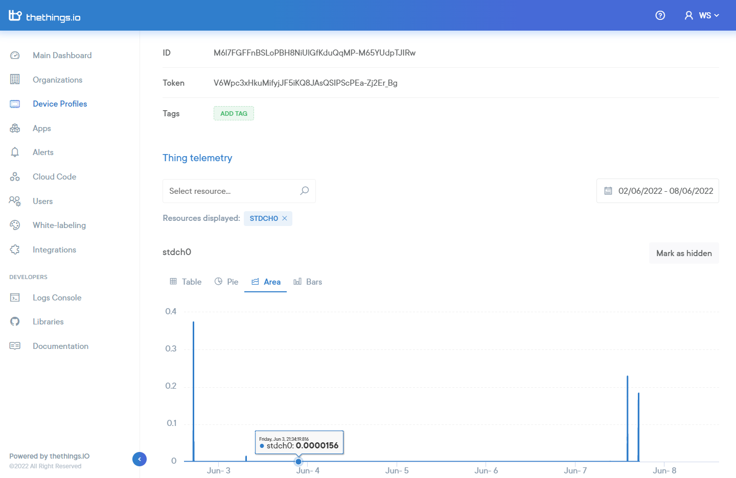Click the Organizations building icon
Viewport: 736px width, 478px height.
(x=15, y=80)
